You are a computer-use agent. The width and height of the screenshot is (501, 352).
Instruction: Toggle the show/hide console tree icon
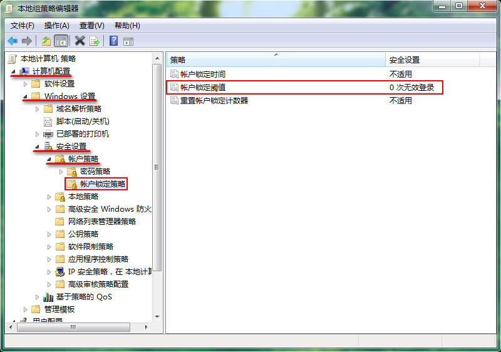tap(61, 41)
